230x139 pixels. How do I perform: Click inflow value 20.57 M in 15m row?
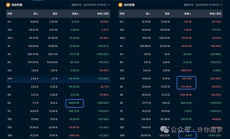[34, 30]
